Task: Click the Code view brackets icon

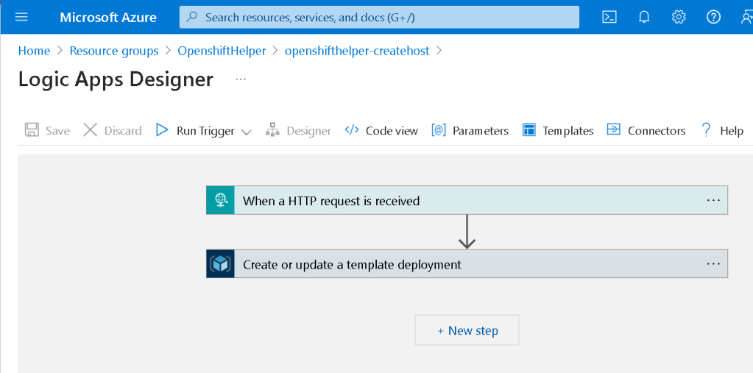Action: 352,130
